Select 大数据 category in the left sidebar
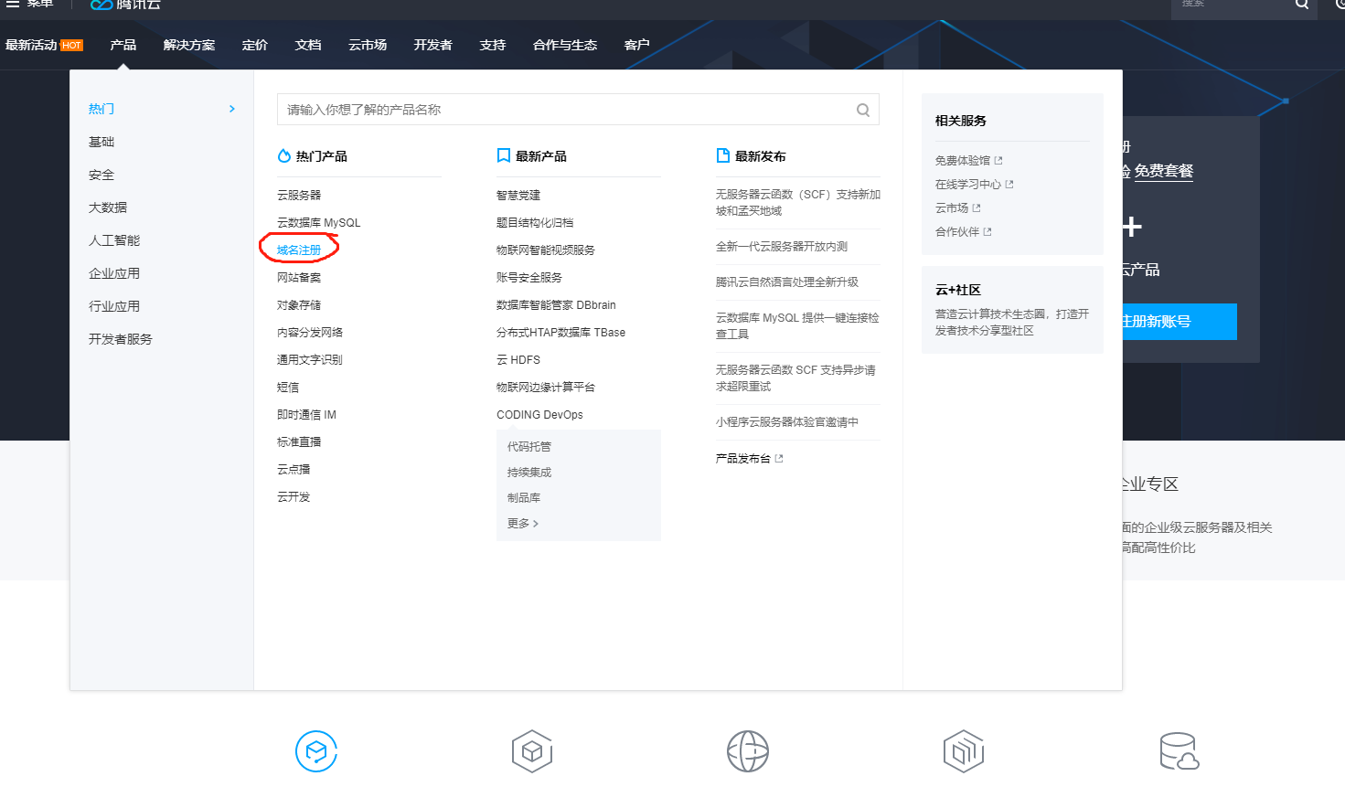1345x787 pixels. [108, 207]
